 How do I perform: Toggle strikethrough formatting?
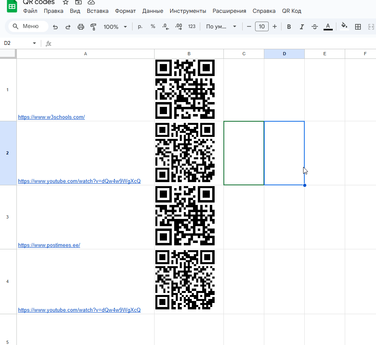315,27
